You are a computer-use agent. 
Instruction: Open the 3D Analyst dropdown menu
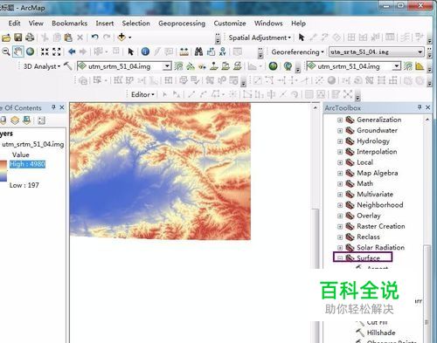(x=42, y=66)
